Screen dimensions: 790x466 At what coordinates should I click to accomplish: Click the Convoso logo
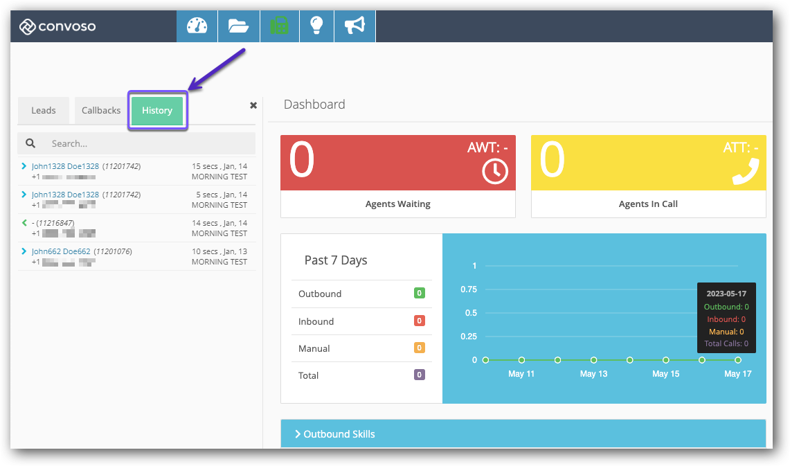click(57, 27)
